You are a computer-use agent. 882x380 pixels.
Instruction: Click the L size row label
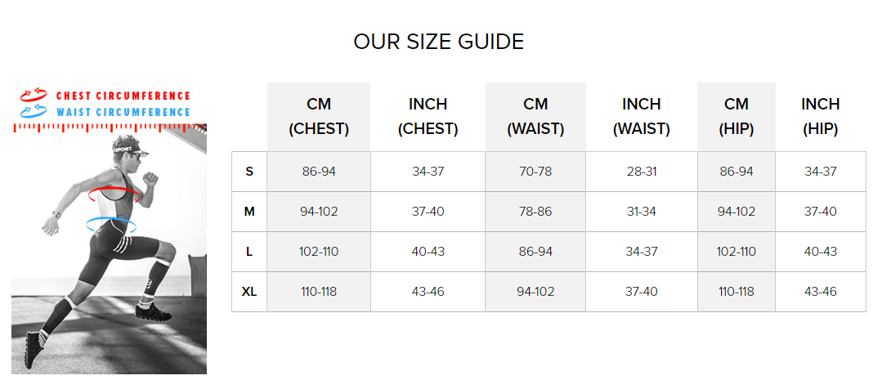(x=249, y=252)
